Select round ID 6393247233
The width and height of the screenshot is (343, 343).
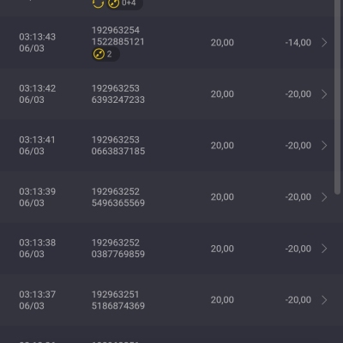(x=118, y=99)
